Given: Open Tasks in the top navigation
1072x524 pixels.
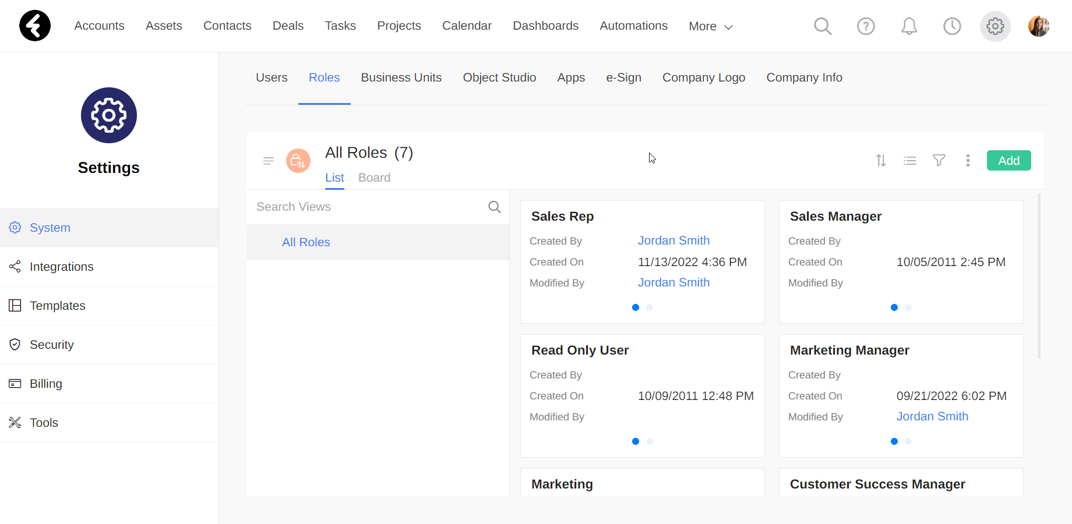Looking at the screenshot, I should 340,26.
